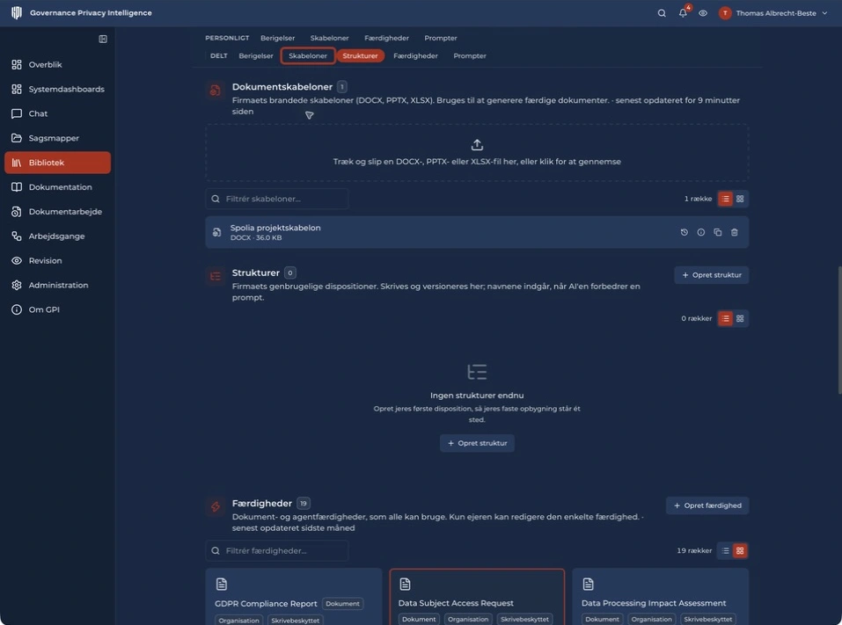Focus the 'Filtrér færdigheder...' search field
The image size is (842, 625).
coord(277,551)
